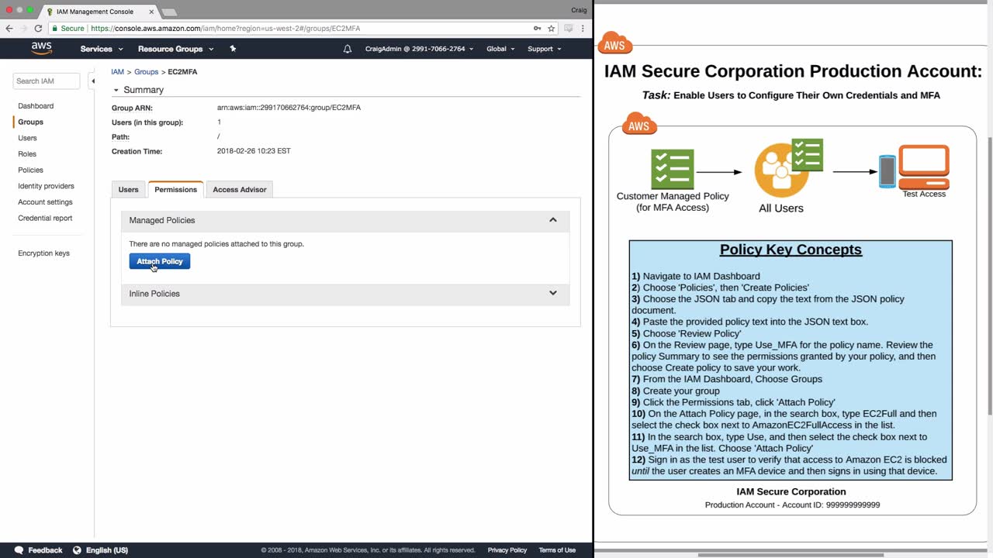Image resolution: width=993 pixels, height=558 pixels.
Task: Open Roles in the IAM sidebar
Action: [27, 154]
